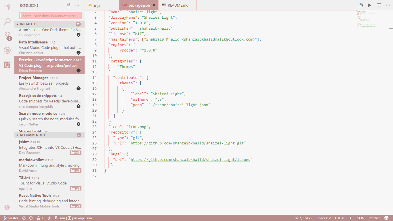This screenshot has height=221, width=393.
Task: Focus the Search Extensions in Marketplace field
Action: pyautogui.click(x=51, y=16)
